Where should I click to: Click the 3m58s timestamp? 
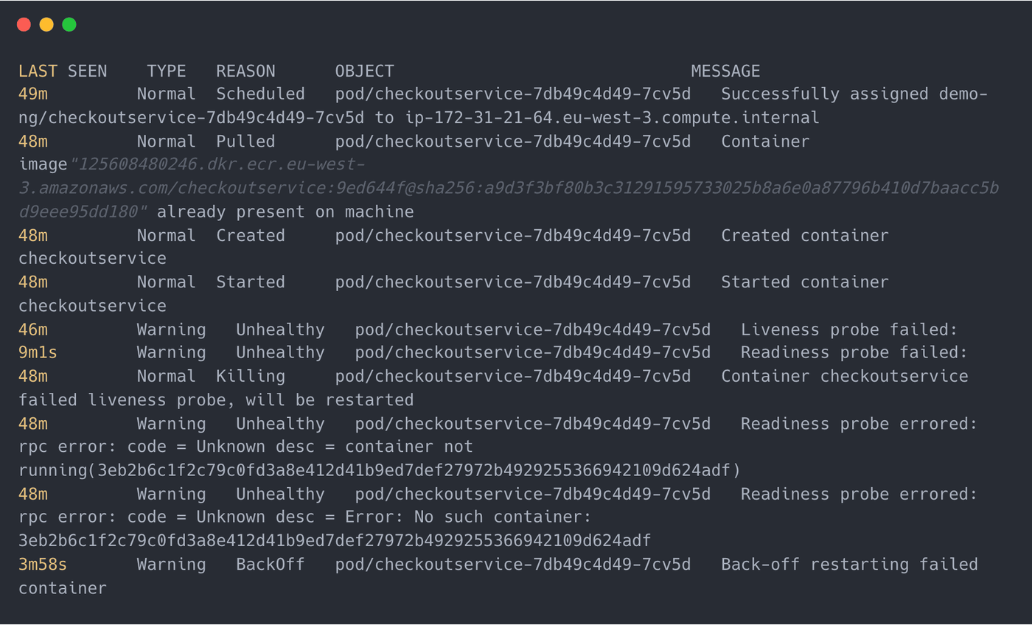click(x=43, y=565)
